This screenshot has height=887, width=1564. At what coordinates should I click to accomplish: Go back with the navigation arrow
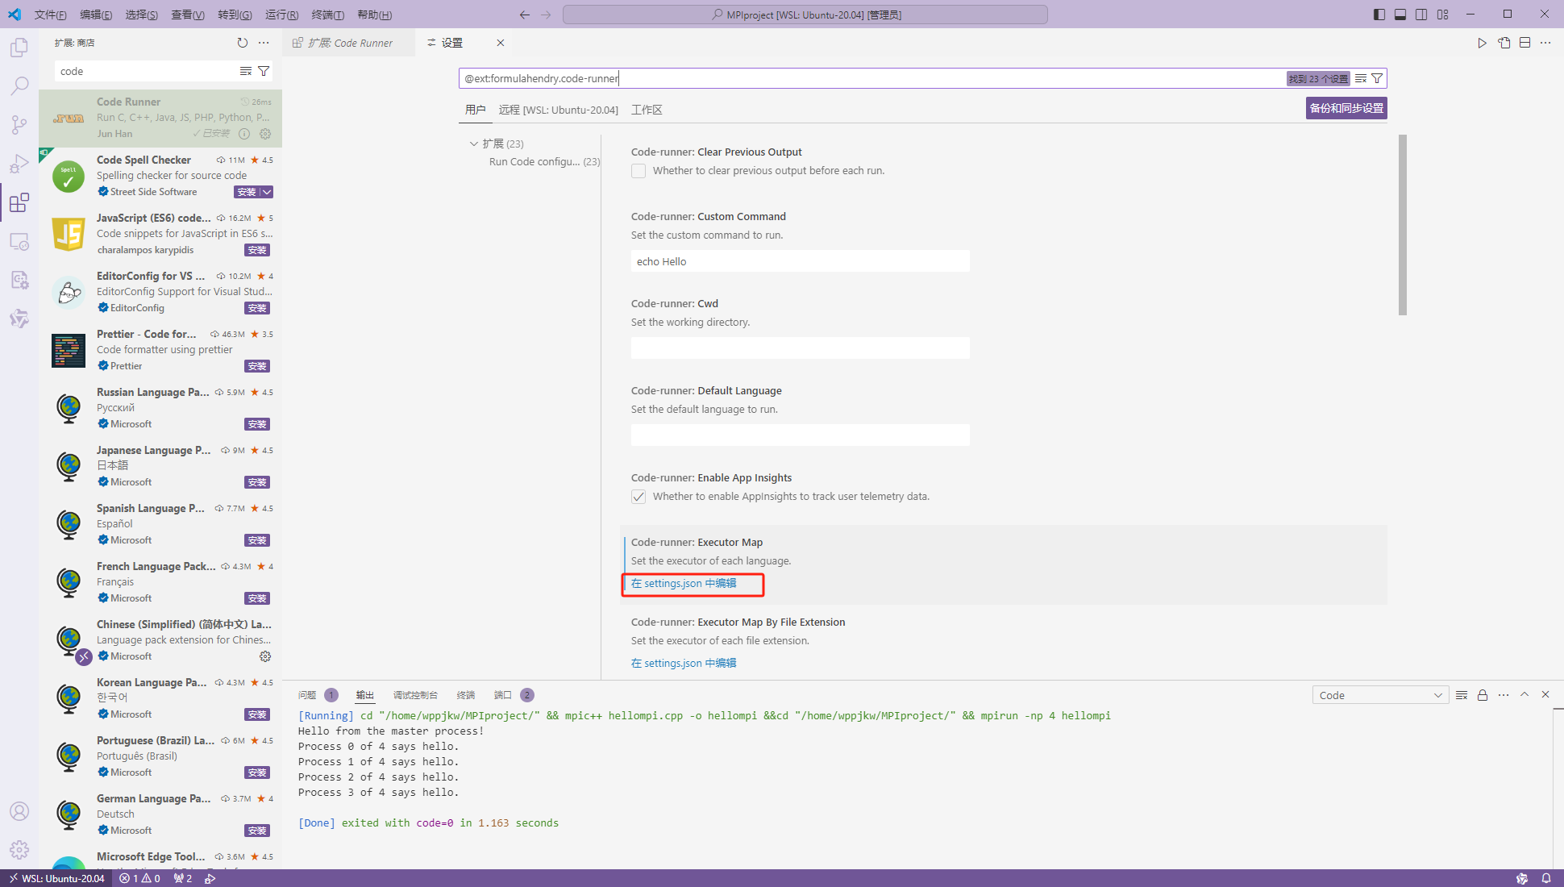tap(525, 15)
